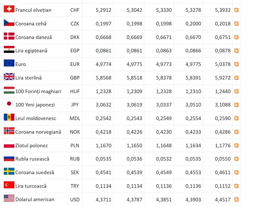The width and height of the screenshot is (257, 206).
Task: Click the NOK currency code cell
Action: coord(75,132)
